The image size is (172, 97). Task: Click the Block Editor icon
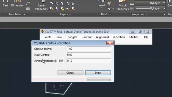point(109,9)
